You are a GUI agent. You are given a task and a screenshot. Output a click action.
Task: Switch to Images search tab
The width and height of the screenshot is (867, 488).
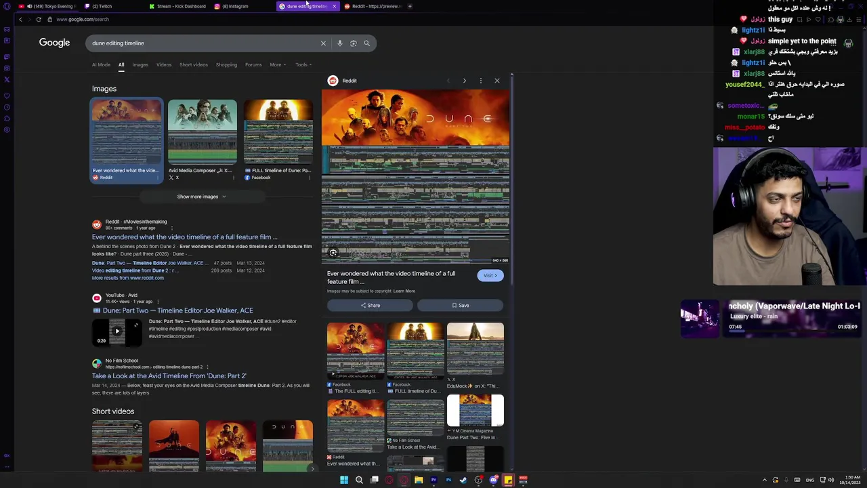coord(140,65)
